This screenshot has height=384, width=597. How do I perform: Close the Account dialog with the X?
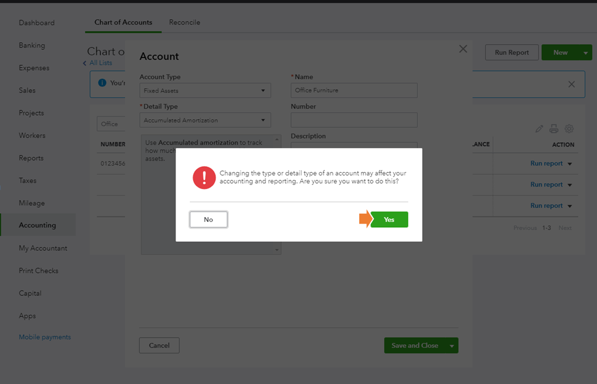(463, 49)
